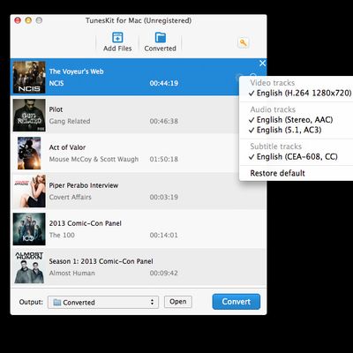Select the Covert Affairs thumbnail

(x=29, y=191)
